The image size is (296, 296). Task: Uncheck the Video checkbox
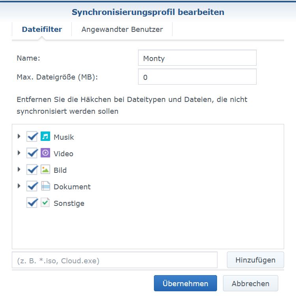pos(32,153)
